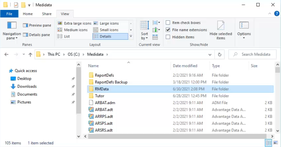The image size is (281, 147).
Task: Open the File menu tab
Action: (x=9, y=14)
